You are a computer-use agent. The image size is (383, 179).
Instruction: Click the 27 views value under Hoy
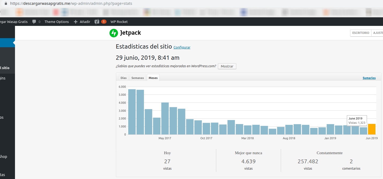pyautogui.click(x=167, y=161)
